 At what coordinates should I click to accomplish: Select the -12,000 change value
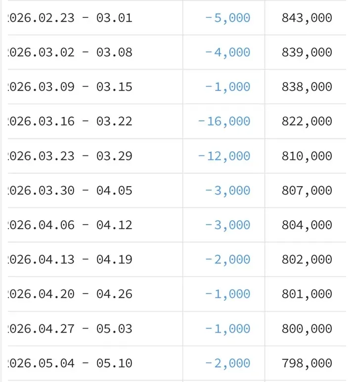click(x=224, y=156)
